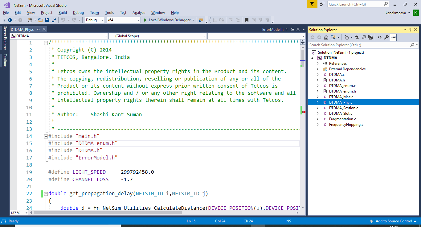Click the New Project toolbar icon
This screenshot has width=421, height=227.
[30, 20]
